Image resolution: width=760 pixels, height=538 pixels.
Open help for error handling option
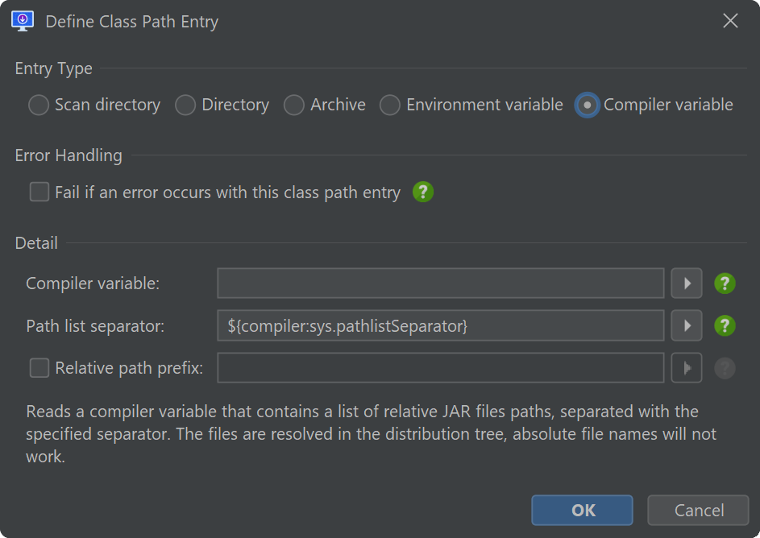[x=422, y=192]
